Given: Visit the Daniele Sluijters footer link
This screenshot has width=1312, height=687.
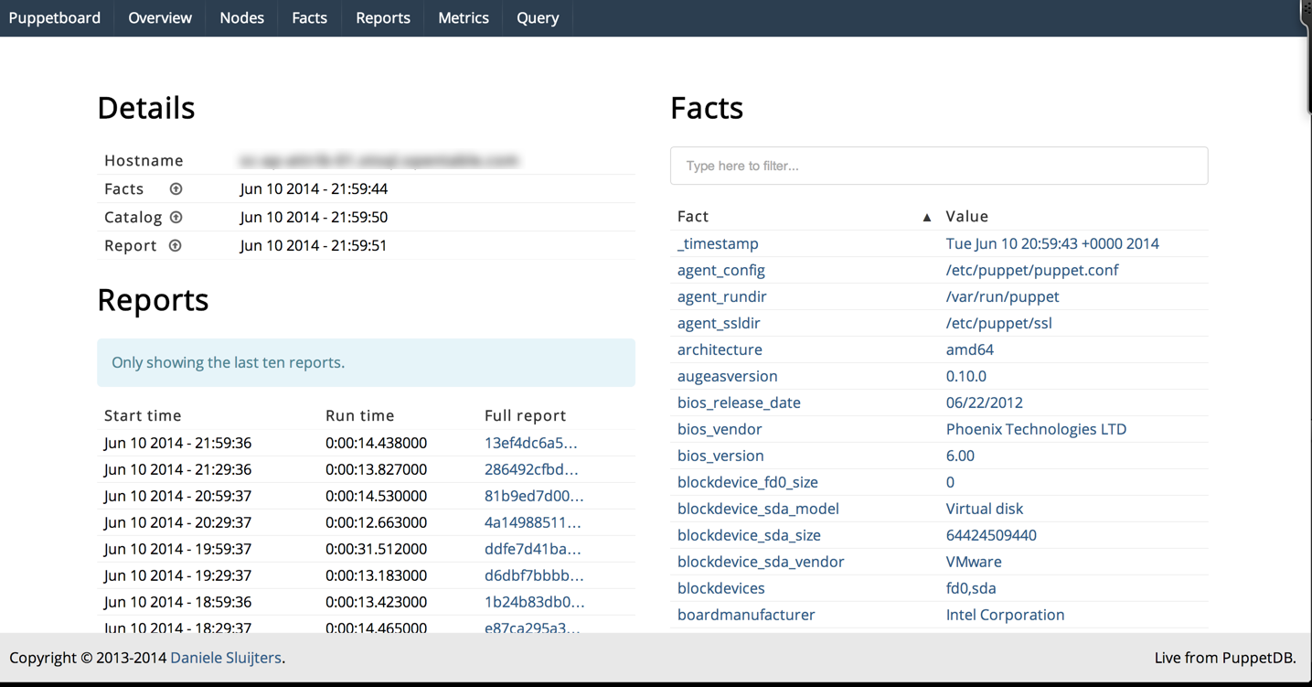Looking at the screenshot, I should (226, 658).
